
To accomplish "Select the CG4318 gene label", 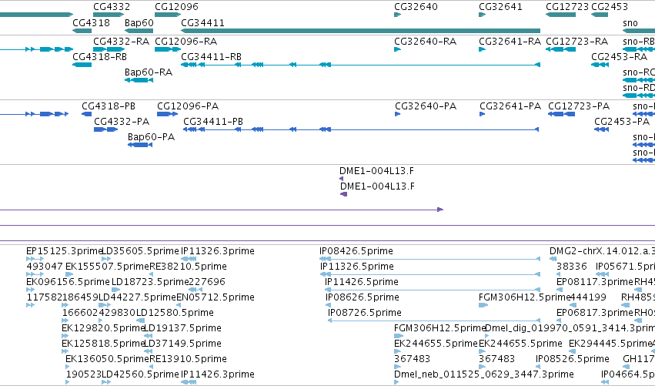I will click(91, 23).
